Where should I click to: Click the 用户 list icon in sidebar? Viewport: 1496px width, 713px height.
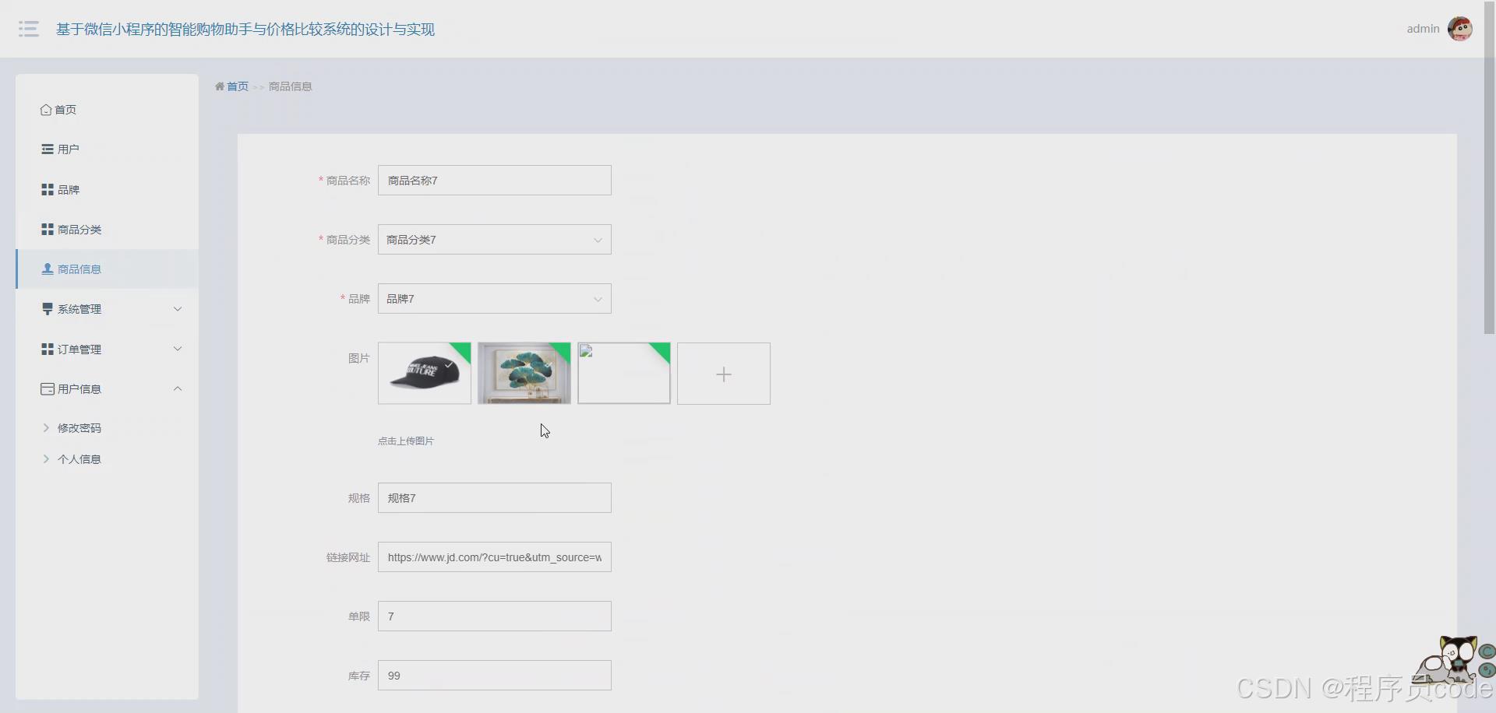point(48,149)
